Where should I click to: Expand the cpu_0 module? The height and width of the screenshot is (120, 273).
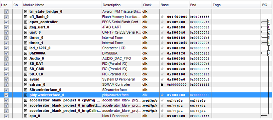26,116
